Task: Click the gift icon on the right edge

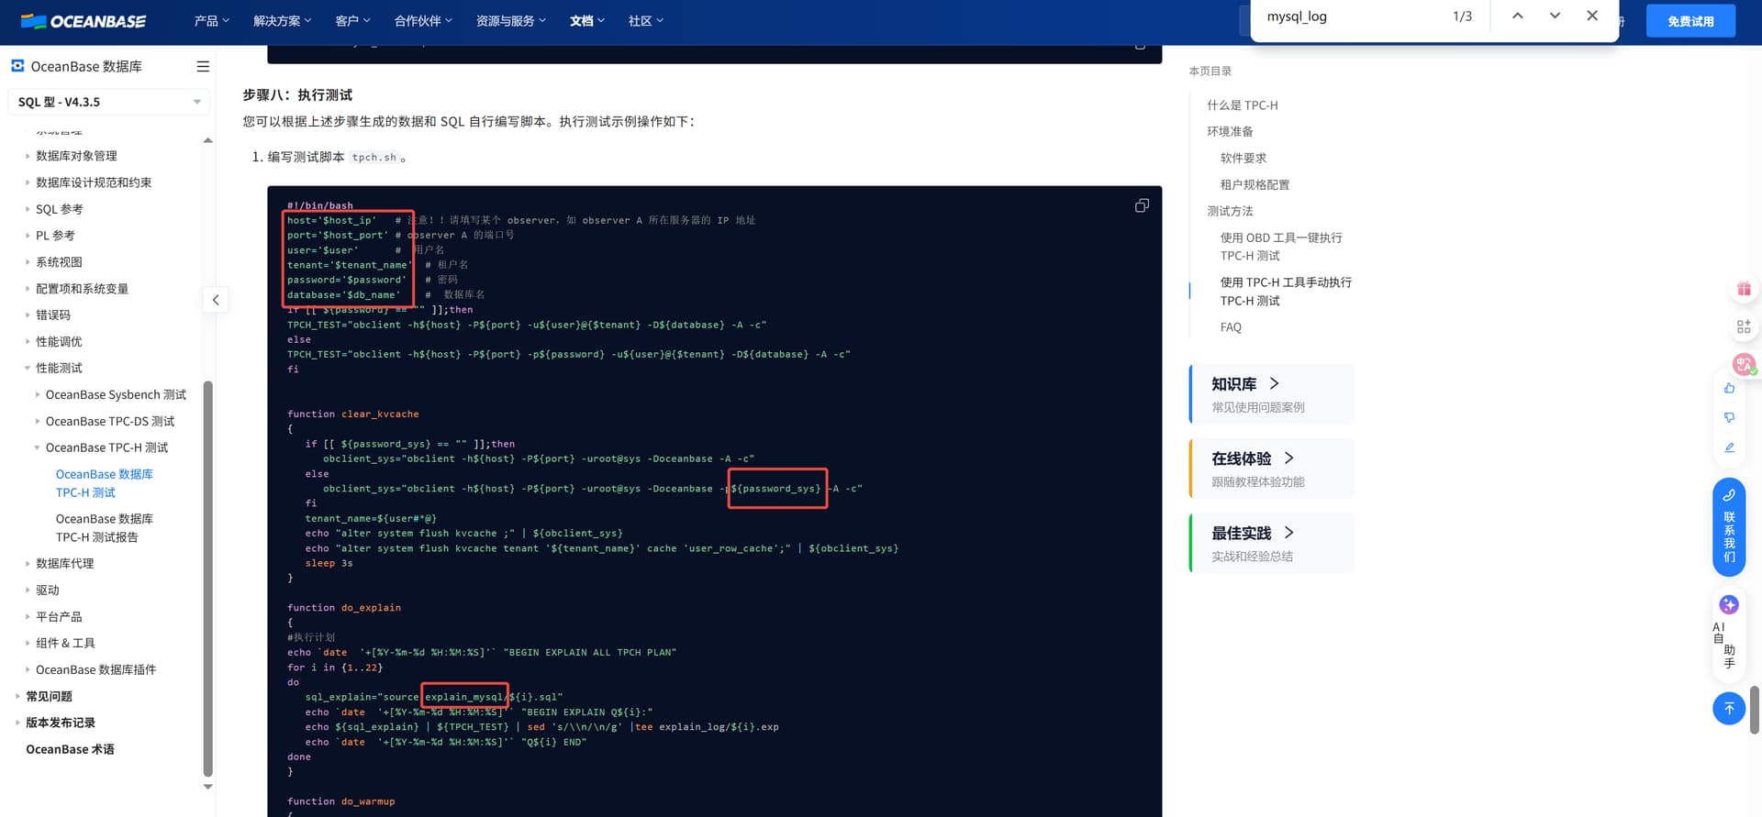Action: [1744, 289]
